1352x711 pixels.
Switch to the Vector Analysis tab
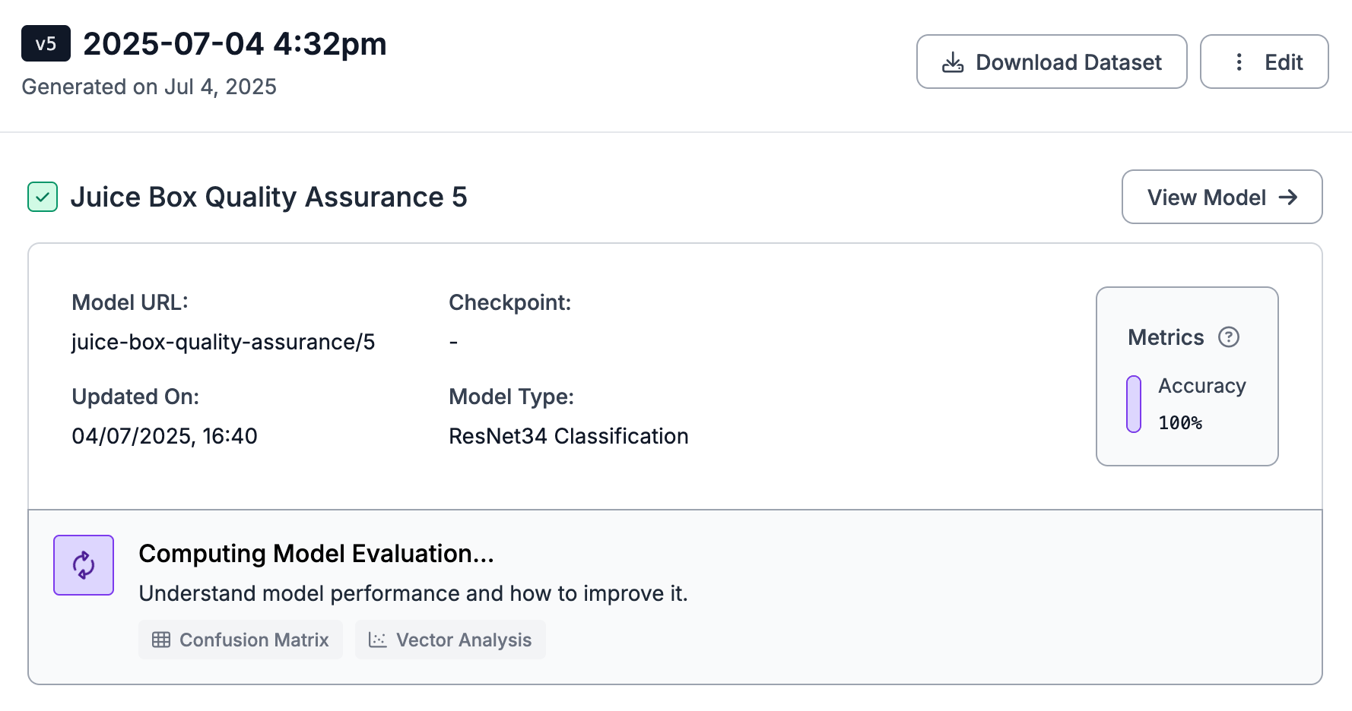coord(450,640)
